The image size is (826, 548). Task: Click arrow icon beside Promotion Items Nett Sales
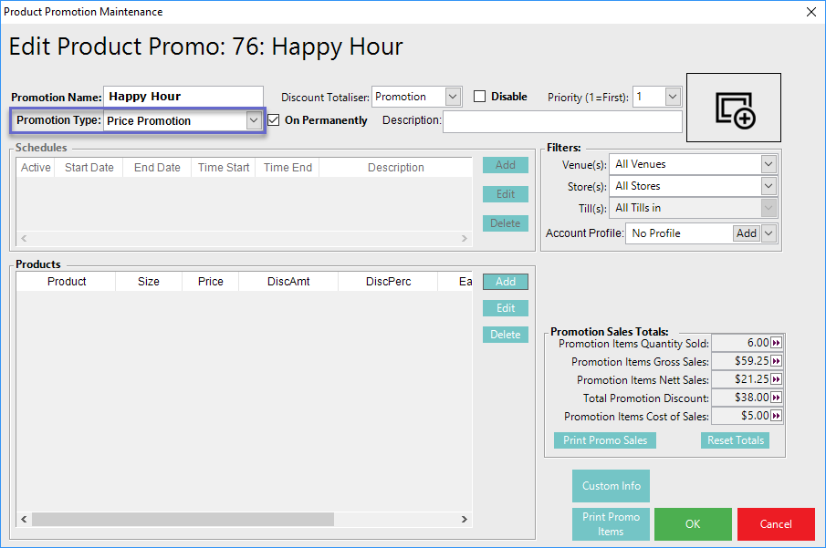776,379
